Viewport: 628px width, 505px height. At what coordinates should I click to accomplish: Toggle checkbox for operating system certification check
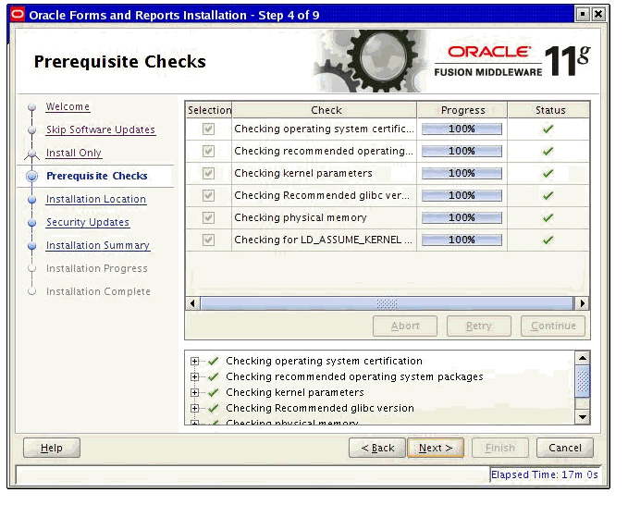click(208, 129)
